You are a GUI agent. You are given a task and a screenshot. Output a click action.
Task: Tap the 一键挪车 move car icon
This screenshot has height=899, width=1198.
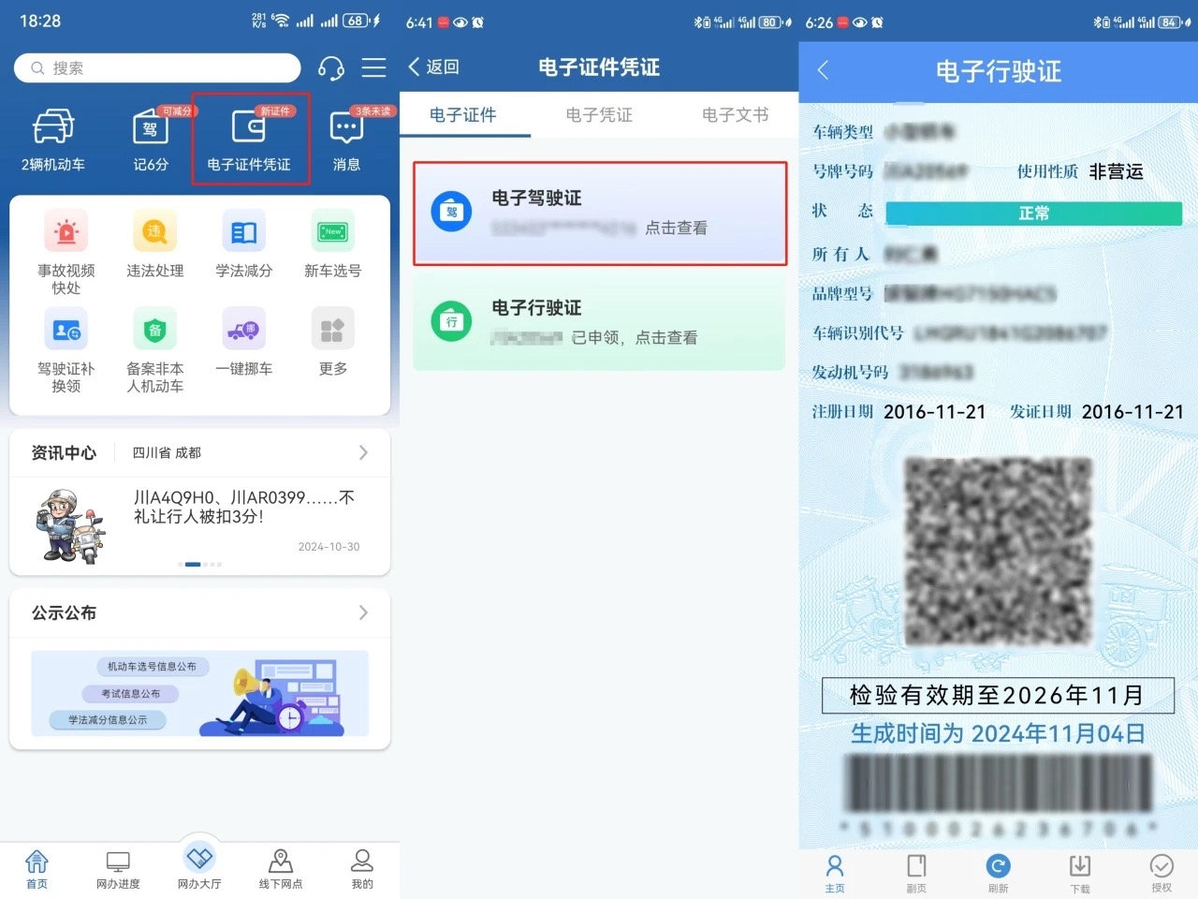[243, 331]
